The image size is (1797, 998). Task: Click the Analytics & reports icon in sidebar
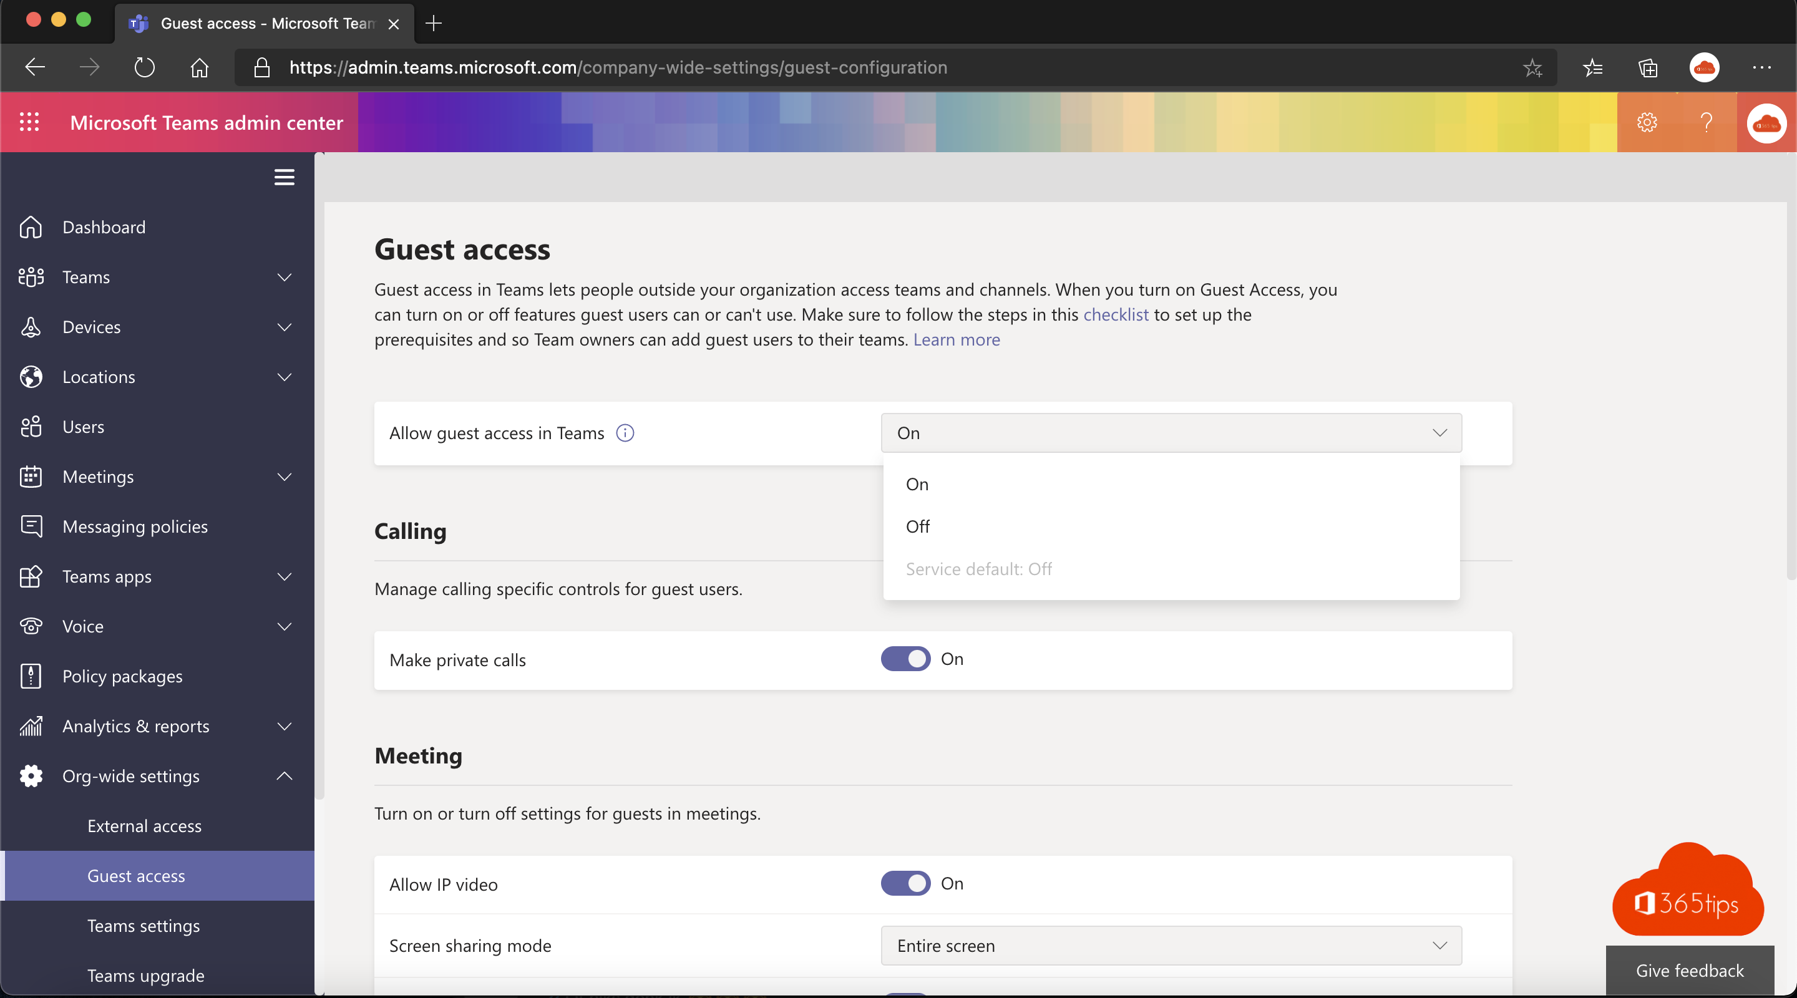pyautogui.click(x=31, y=725)
